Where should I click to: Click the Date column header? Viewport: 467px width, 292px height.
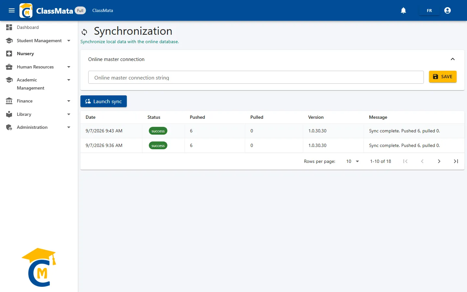[x=90, y=117]
